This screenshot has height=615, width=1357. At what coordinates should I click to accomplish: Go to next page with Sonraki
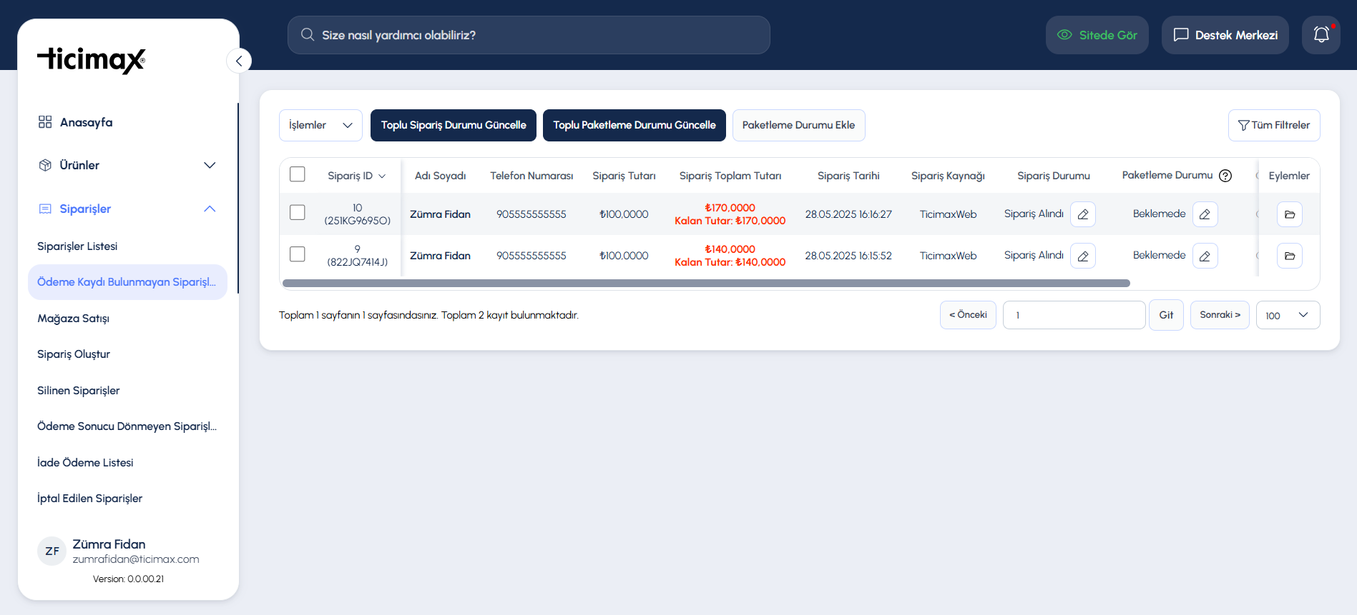pyautogui.click(x=1220, y=315)
